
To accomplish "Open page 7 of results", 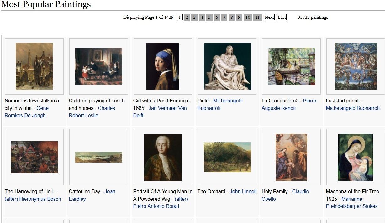I will (x=224, y=17).
